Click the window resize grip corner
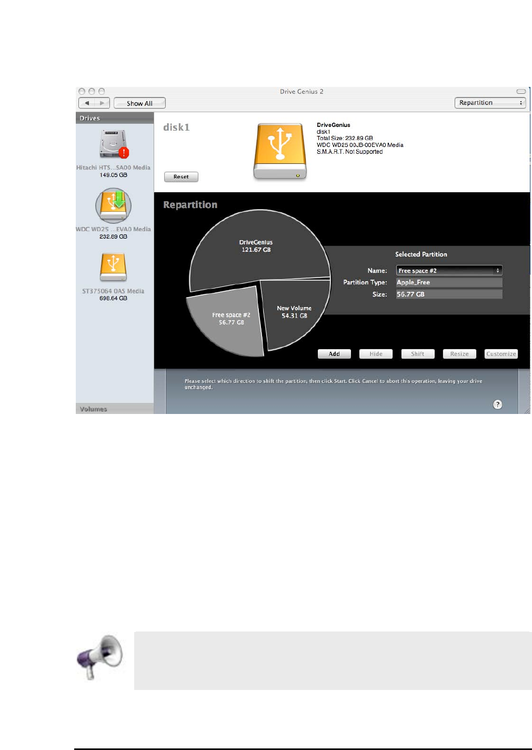532x750 pixels. pyautogui.click(x=526, y=410)
